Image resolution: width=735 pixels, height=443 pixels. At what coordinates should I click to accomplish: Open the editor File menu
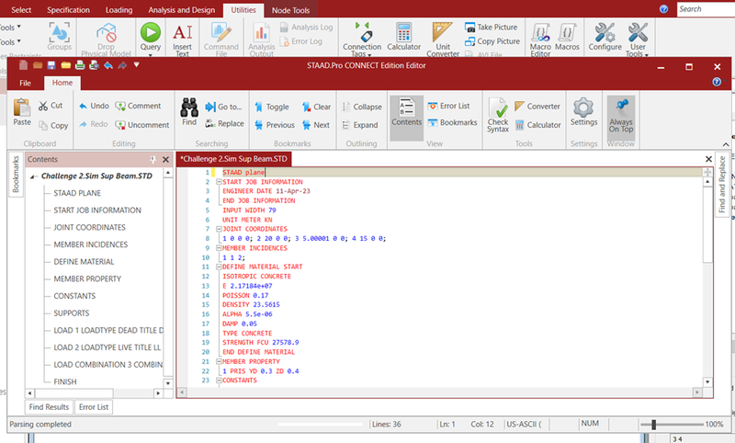[26, 83]
